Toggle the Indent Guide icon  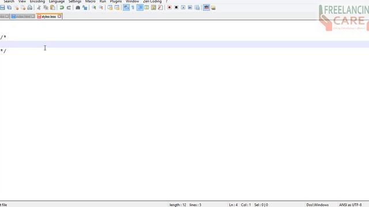click(x=140, y=7)
